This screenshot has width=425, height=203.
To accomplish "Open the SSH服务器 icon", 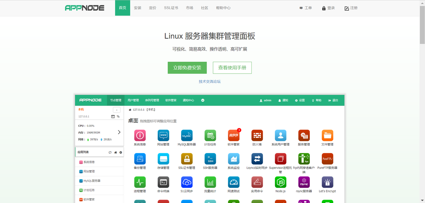I will click(210, 159).
